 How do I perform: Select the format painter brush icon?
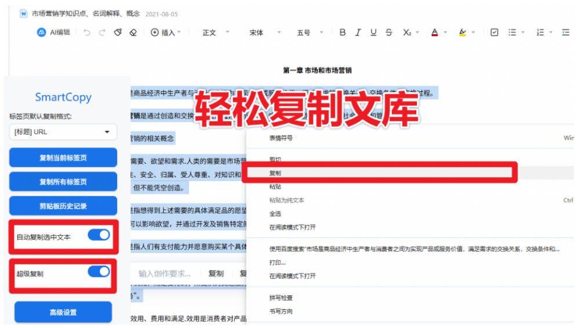tap(118, 33)
